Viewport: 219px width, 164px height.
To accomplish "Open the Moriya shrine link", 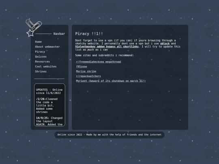I will (x=86, y=71).
